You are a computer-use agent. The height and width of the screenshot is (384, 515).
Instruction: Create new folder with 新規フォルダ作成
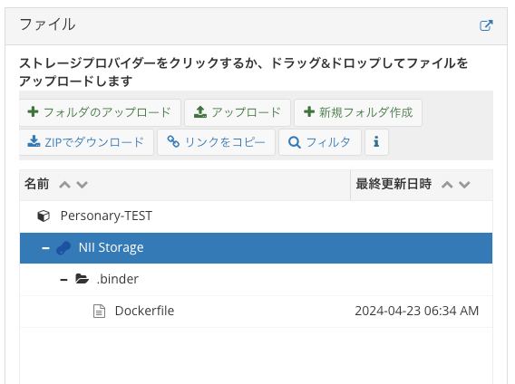358,112
